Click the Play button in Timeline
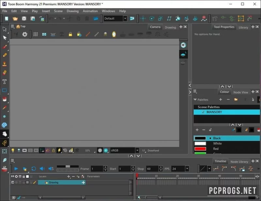The width and height of the screenshot is (261, 201). tap(16, 169)
